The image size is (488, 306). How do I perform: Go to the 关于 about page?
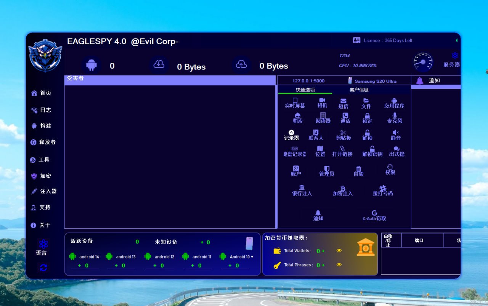pos(40,225)
